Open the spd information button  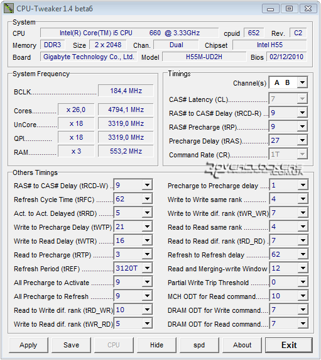coord(199,345)
